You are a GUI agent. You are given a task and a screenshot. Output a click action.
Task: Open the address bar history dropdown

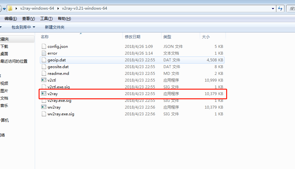pyautogui.click(x=273, y=8)
